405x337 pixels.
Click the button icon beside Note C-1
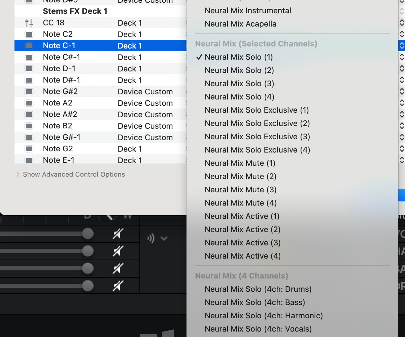[x=29, y=46]
